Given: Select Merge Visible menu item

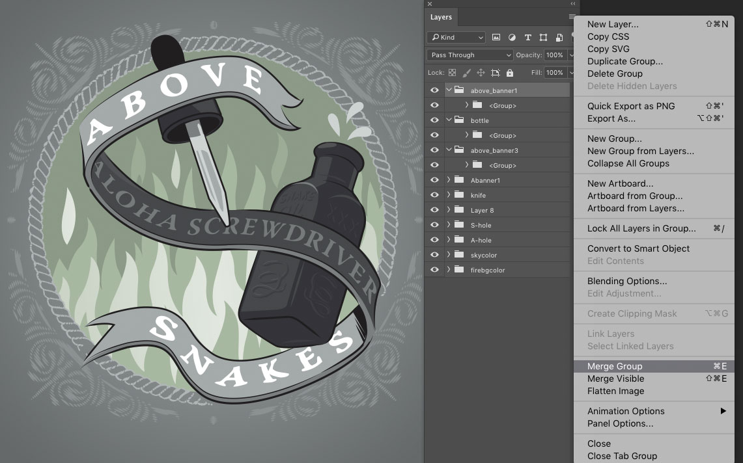Looking at the screenshot, I should point(654,378).
